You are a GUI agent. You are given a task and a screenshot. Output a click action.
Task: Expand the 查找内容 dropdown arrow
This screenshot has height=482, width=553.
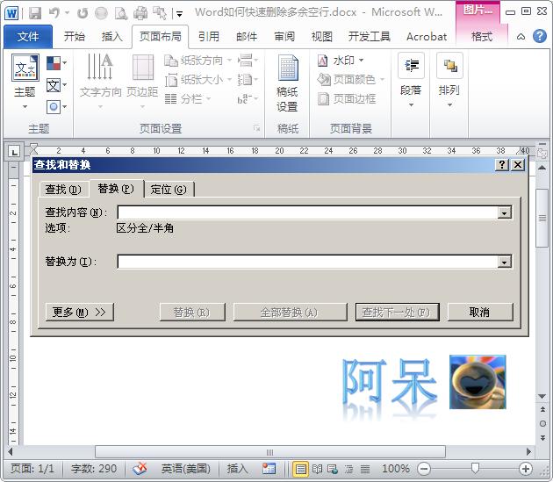(505, 213)
